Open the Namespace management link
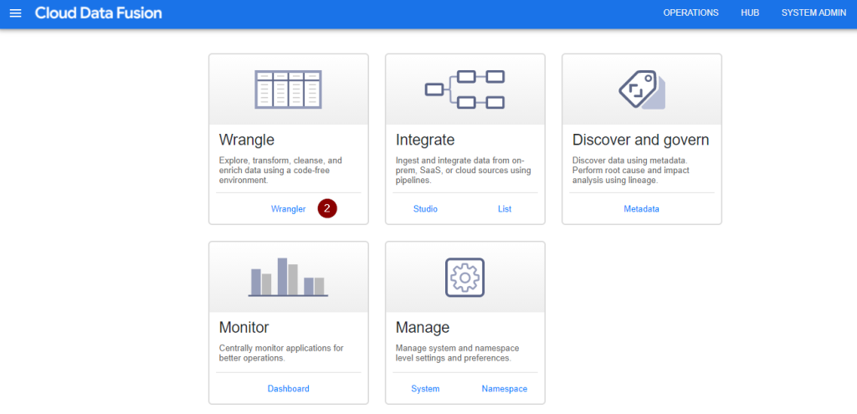The width and height of the screenshot is (857, 414). [x=505, y=389]
